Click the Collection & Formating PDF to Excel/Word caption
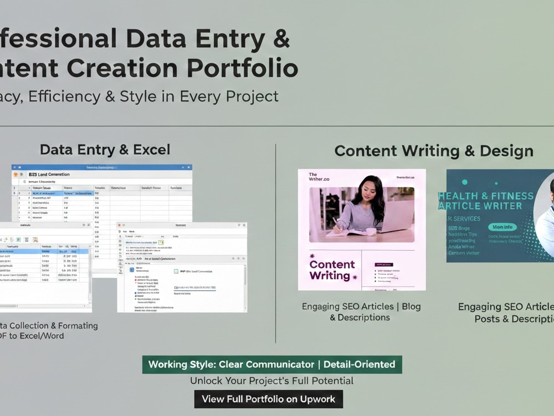The image size is (554, 416). click(x=49, y=331)
